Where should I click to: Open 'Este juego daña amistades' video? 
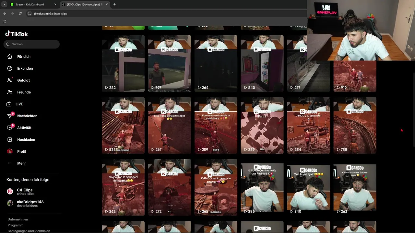coord(170,126)
